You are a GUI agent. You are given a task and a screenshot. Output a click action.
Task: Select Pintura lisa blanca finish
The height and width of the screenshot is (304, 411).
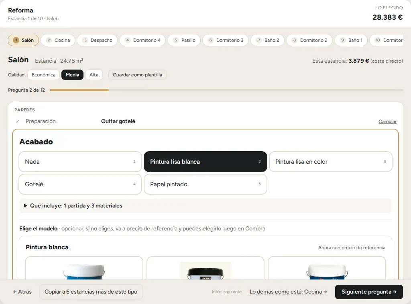(205, 162)
